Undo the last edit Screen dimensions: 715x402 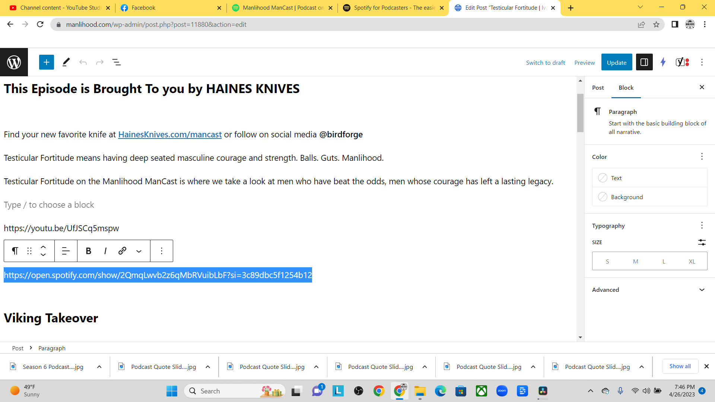[83, 62]
